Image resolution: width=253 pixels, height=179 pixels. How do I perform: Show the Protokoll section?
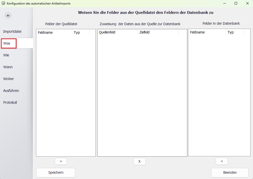tap(10, 102)
